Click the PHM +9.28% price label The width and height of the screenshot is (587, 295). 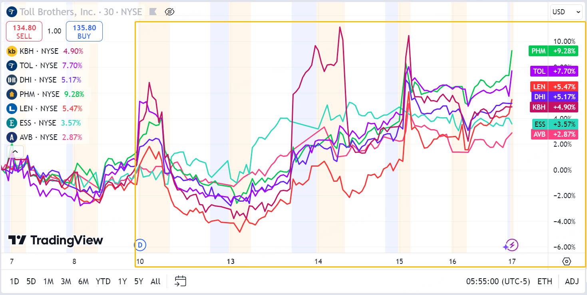point(553,51)
